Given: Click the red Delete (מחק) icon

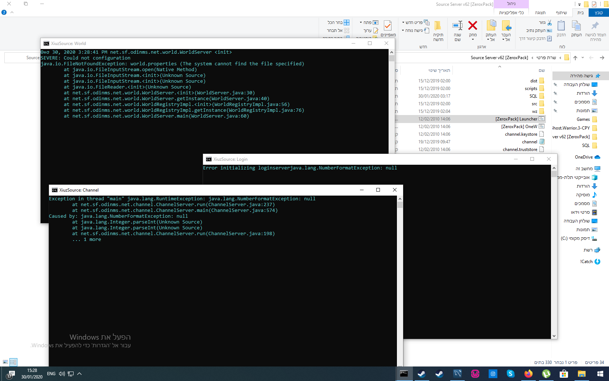Looking at the screenshot, I should click(x=473, y=25).
